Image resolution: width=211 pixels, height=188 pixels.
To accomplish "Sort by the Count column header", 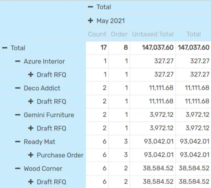I will [97, 34].
